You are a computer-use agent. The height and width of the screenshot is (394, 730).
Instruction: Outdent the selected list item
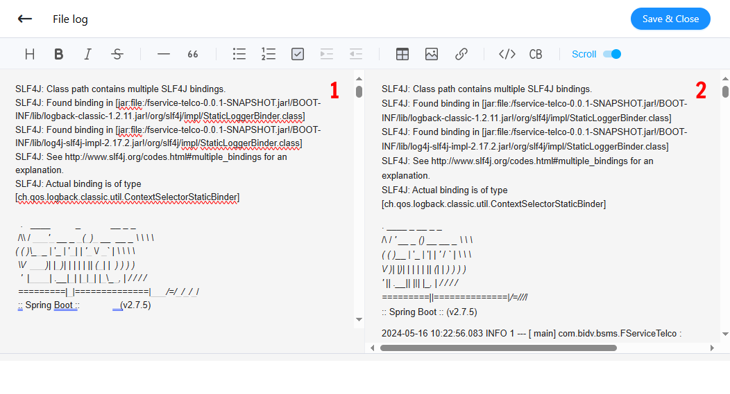[x=356, y=55]
